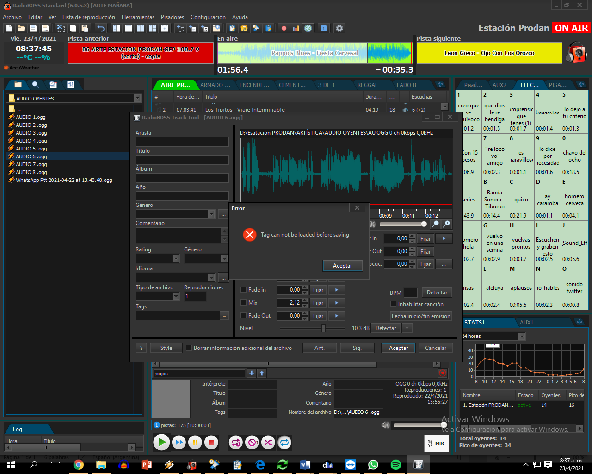Click zoom-out magnifier under the waveform
This screenshot has width=592, height=474.
(x=435, y=224)
